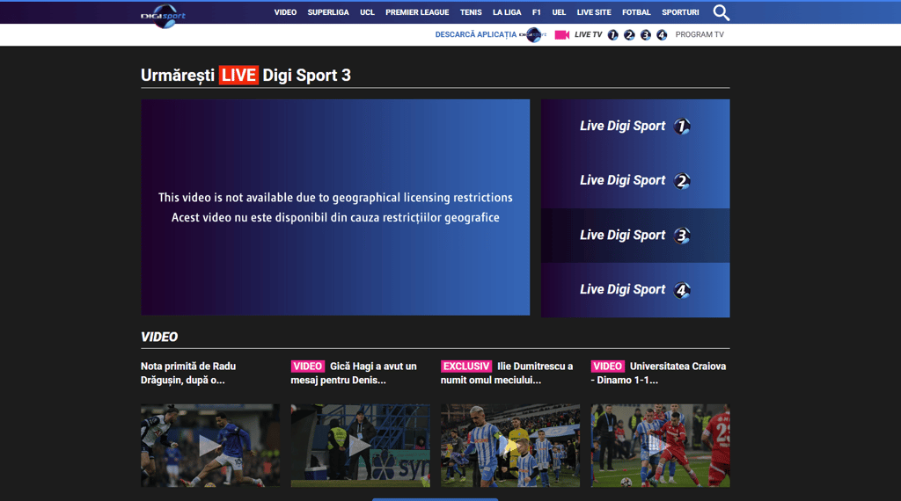Open the SPORTURI menu item
Viewport: 901px width, 501px height.
pyautogui.click(x=680, y=12)
